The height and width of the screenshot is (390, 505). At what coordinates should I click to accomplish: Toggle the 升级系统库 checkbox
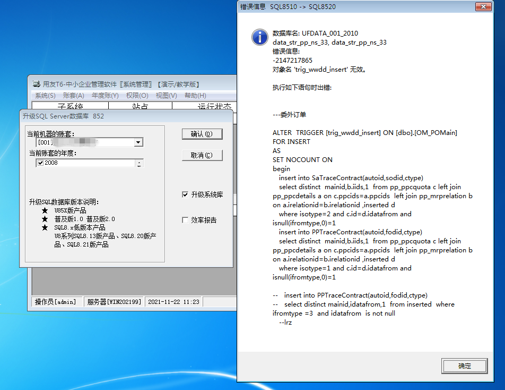tap(185, 194)
